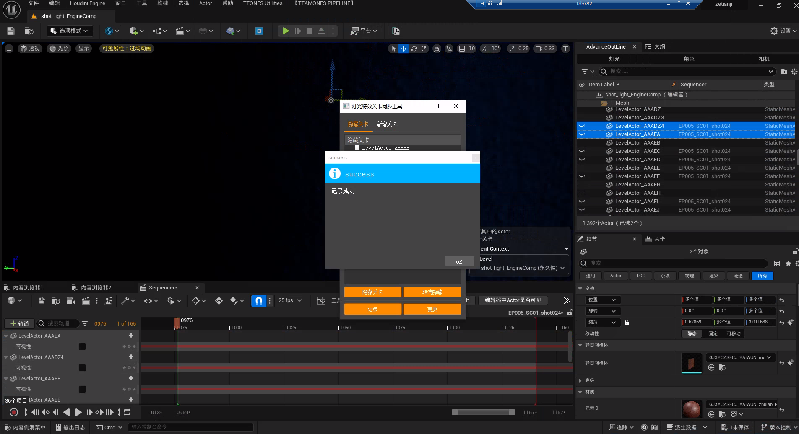This screenshot has width=799, height=434.
Task: Click the material sphere swatch thumbnail
Action: point(691,409)
